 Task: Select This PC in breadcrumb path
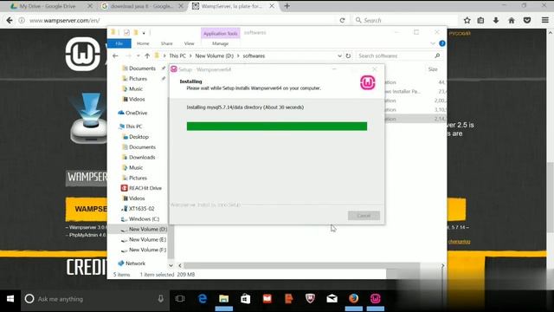pyautogui.click(x=177, y=55)
